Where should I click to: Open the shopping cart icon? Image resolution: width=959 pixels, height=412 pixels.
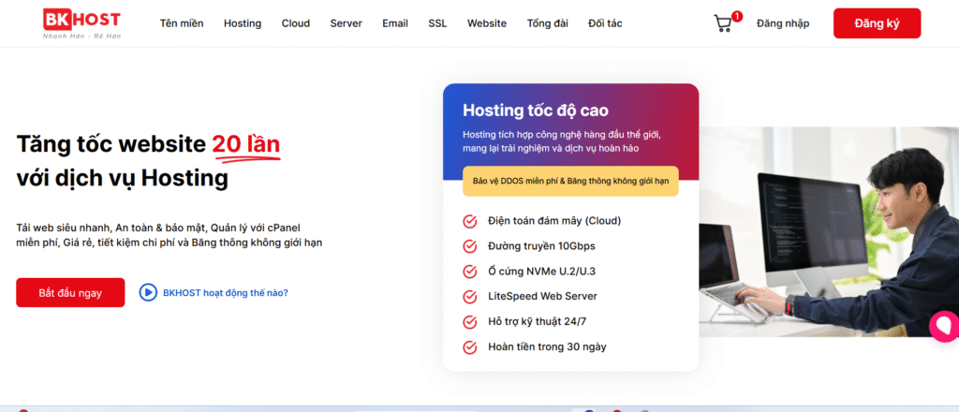(724, 23)
